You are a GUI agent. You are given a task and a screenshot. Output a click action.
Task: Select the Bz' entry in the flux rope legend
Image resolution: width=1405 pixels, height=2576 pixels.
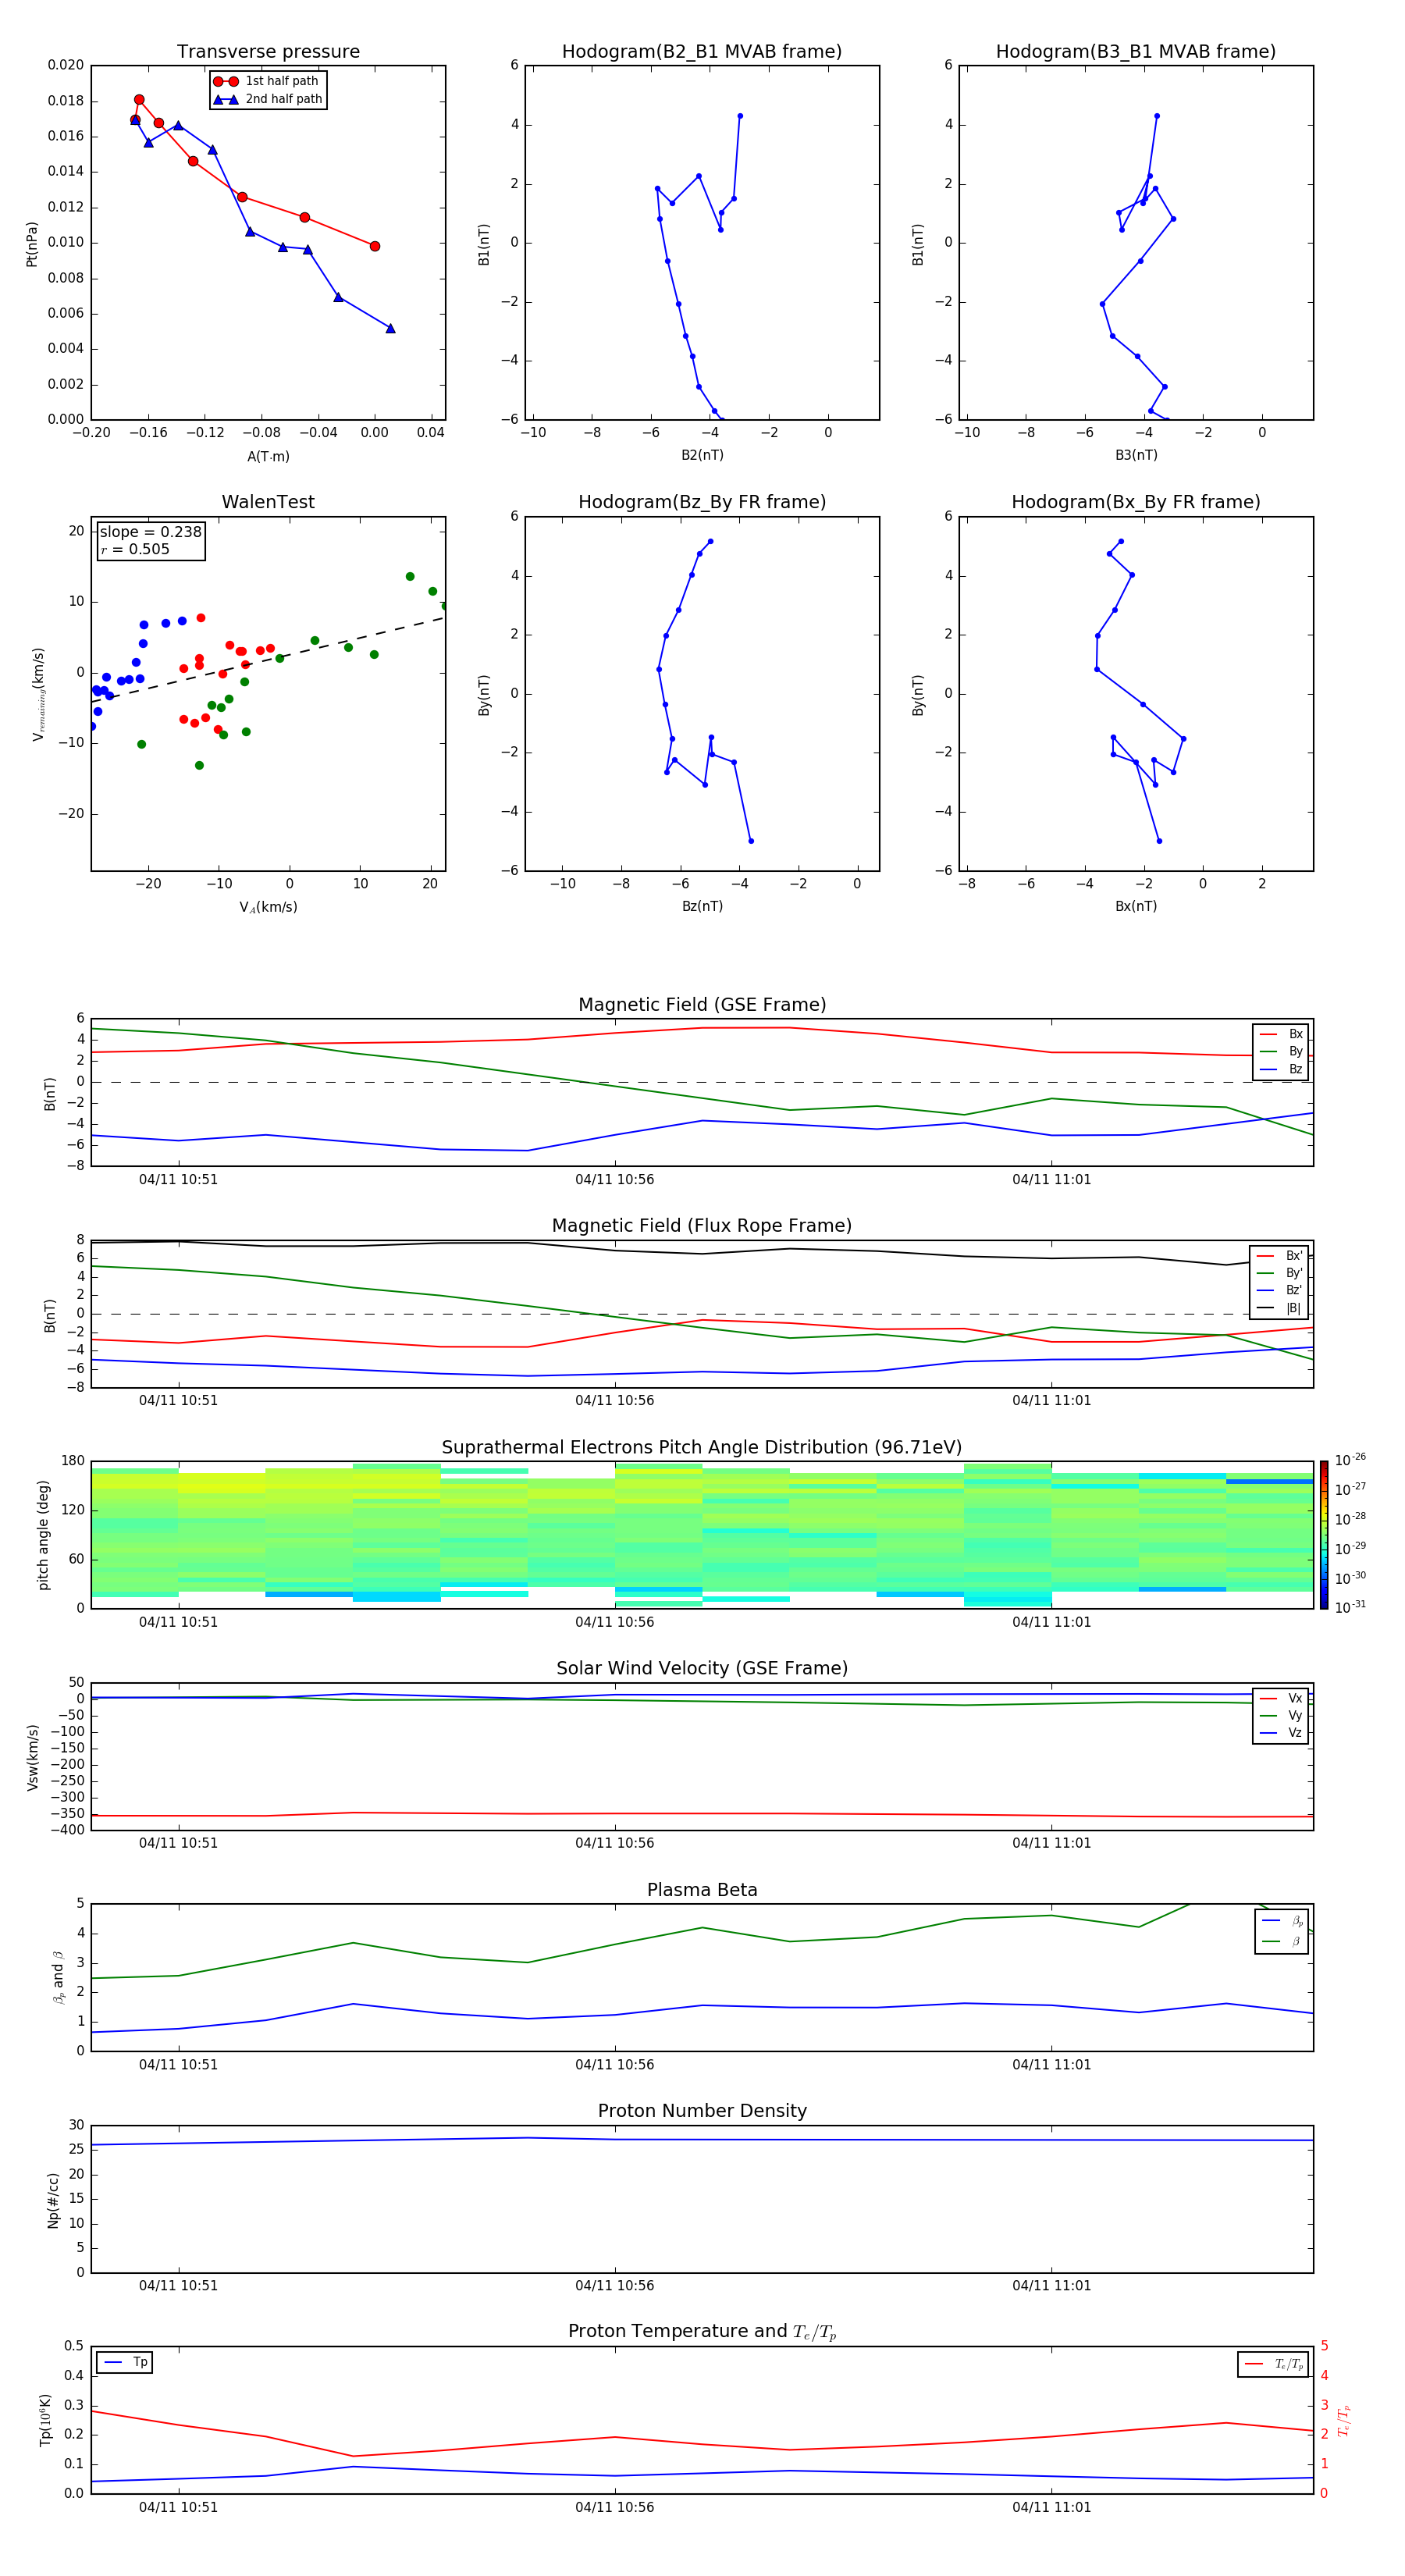coord(1279,1290)
